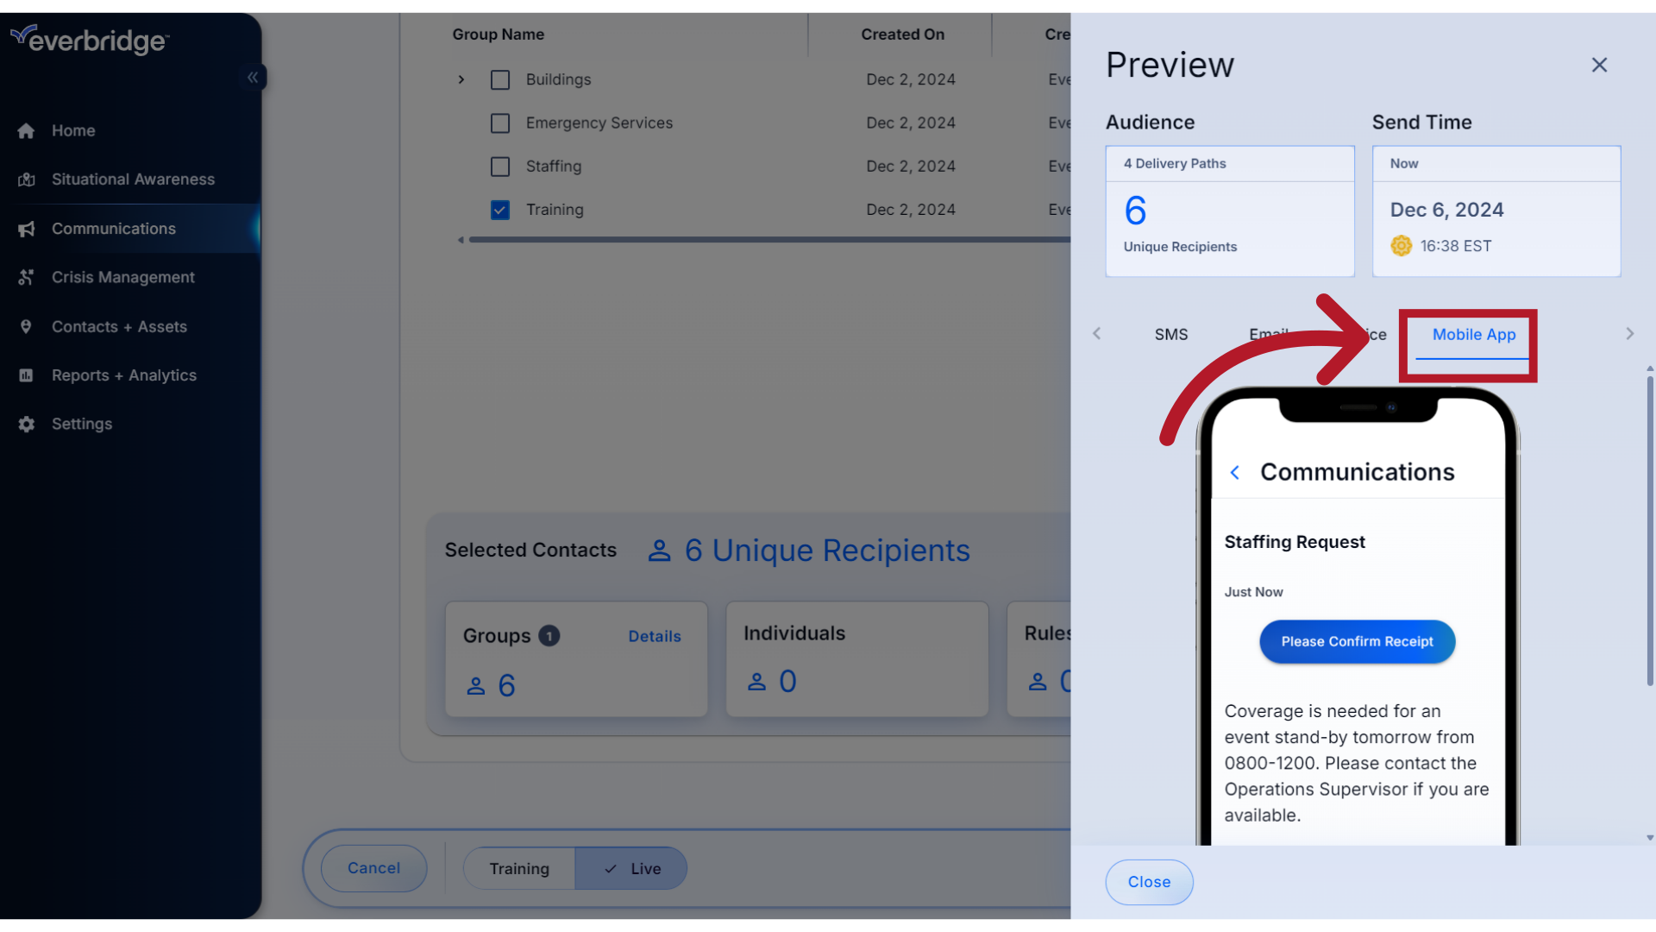This screenshot has width=1656, height=932.
Task: Uncheck the Buildings group checkbox
Action: point(500,79)
